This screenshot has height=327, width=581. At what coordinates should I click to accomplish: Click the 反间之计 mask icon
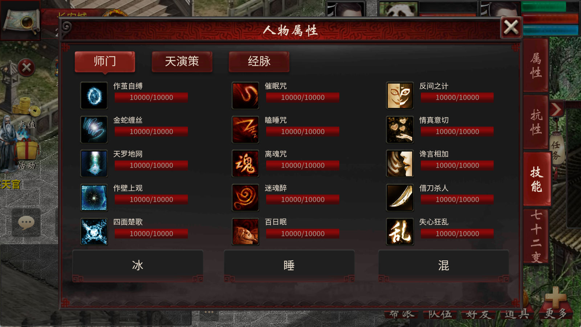tap(400, 96)
